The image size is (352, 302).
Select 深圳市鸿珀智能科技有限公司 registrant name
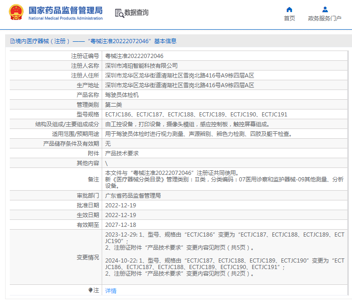[142, 66]
